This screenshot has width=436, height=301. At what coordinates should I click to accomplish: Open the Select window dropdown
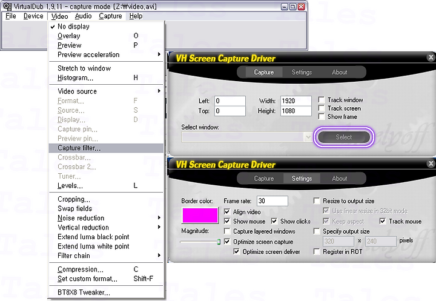point(308,137)
